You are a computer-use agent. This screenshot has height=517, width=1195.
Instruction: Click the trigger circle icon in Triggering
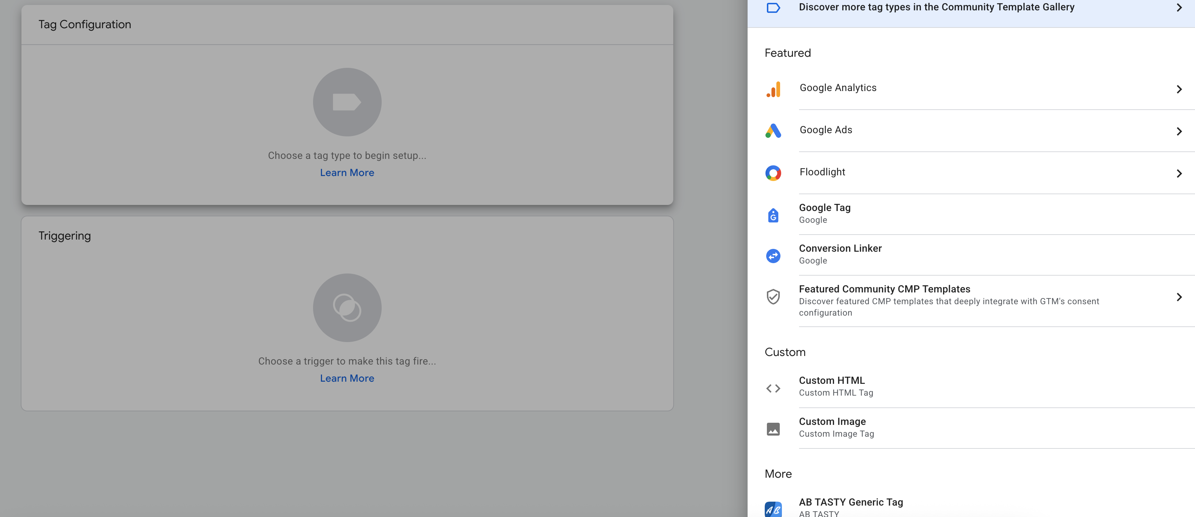pos(347,307)
